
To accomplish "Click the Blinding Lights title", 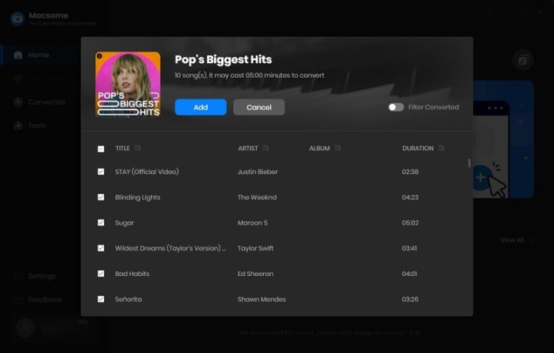I will [x=138, y=197].
